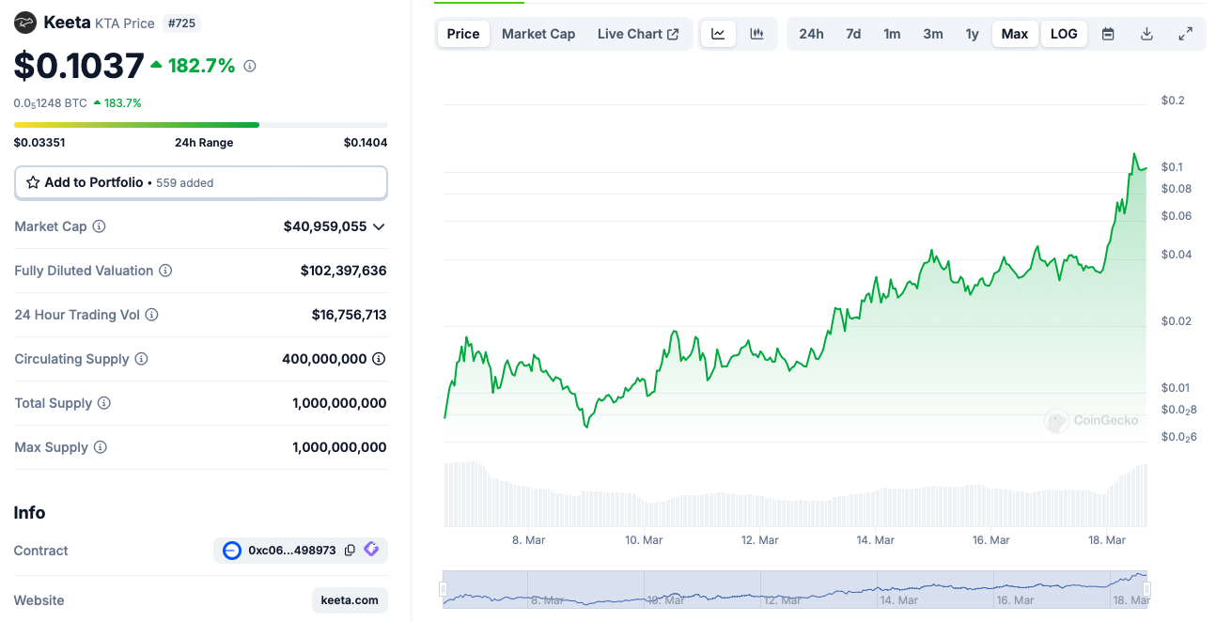Click info icon beside Fully Diluted Valuation
Image resolution: width=1216 pixels, height=622 pixels.
coord(165,271)
